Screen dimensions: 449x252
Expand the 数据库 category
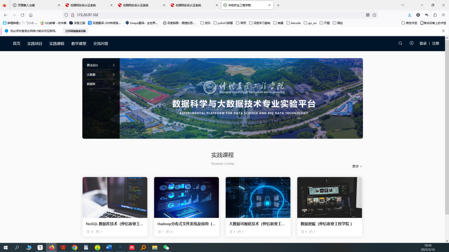tap(101, 84)
